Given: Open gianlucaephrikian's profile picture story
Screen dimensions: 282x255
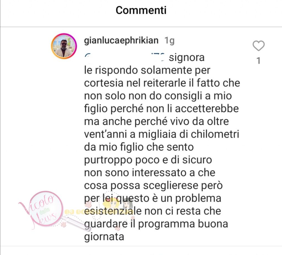Looking at the screenshot, I should pos(64,46).
